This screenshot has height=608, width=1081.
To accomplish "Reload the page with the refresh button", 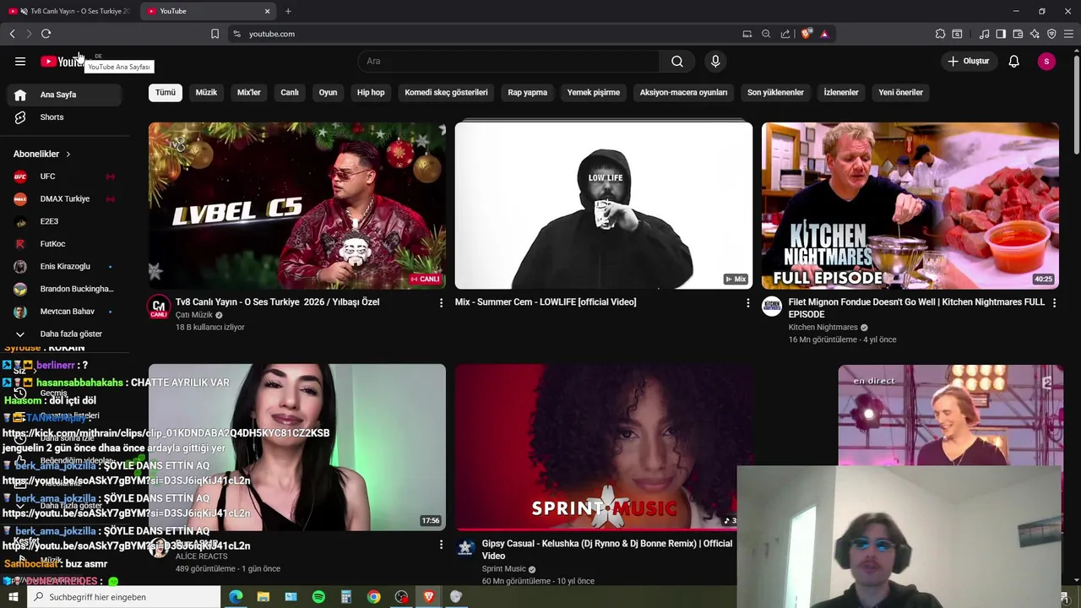I will coord(46,34).
